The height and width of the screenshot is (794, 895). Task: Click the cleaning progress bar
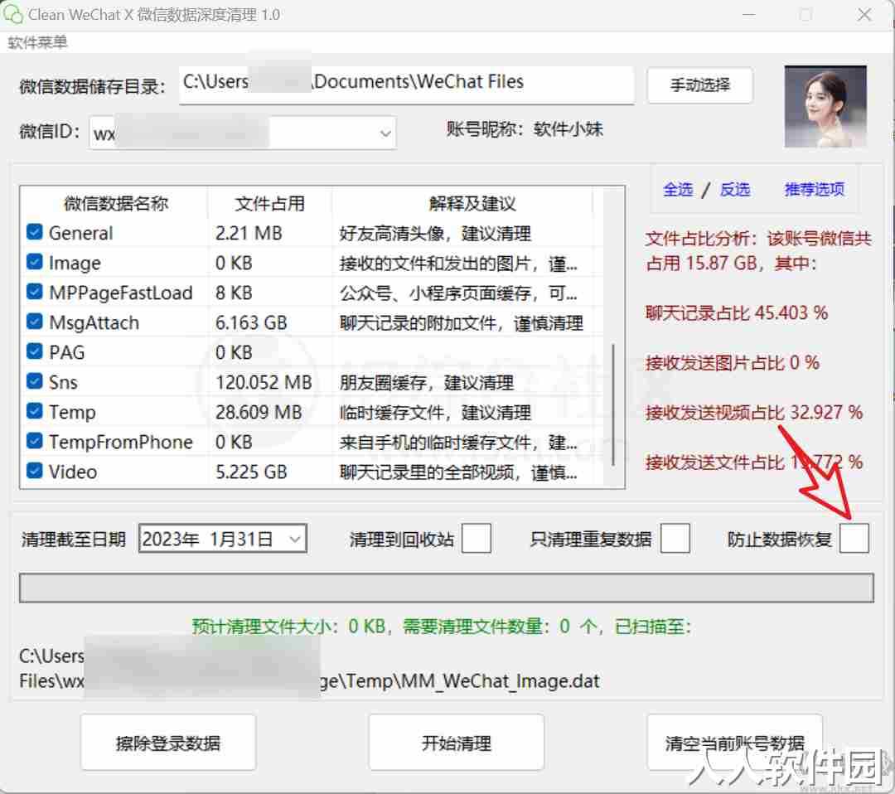coord(447,588)
